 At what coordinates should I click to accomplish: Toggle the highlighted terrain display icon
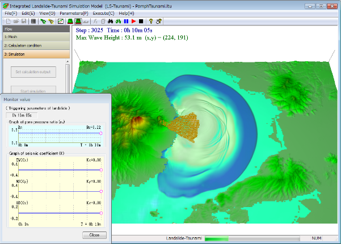[79, 21]
